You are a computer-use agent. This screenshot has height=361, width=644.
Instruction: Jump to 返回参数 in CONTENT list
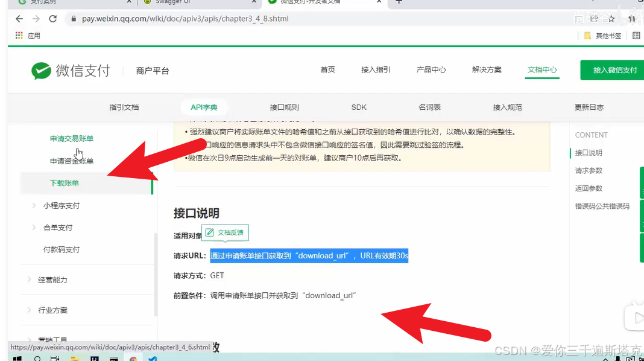tap(589, 188)
